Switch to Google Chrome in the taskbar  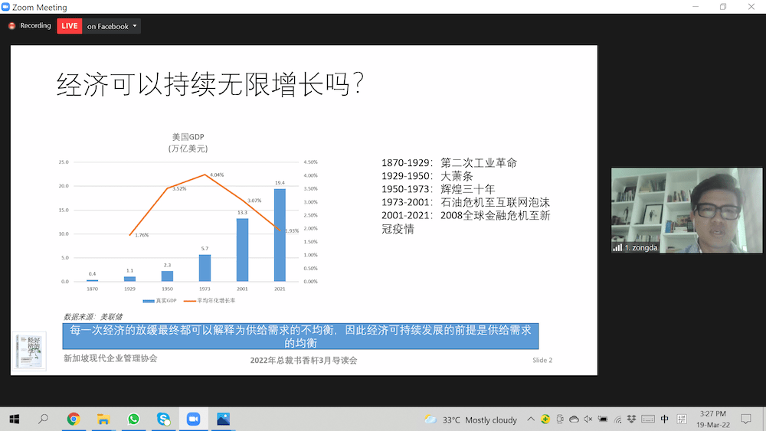coord(74,419)
